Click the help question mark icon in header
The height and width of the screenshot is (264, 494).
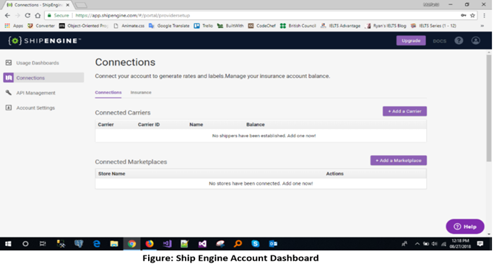pos(459,40)
